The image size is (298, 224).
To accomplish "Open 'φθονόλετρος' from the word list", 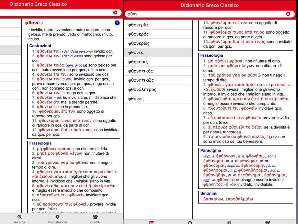I will click(158, 90).
